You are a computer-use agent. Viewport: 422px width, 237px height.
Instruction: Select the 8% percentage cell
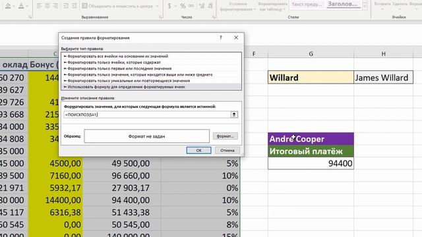coord(200,224)
